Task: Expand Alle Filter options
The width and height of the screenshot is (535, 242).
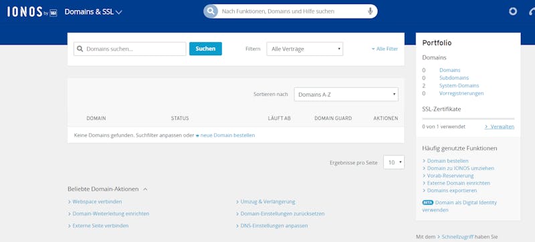Action: click(x=385, y=49)
